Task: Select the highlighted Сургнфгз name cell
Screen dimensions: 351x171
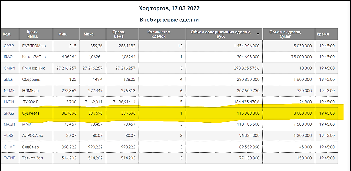Action: pyautogui.click(x=36, y=113)
